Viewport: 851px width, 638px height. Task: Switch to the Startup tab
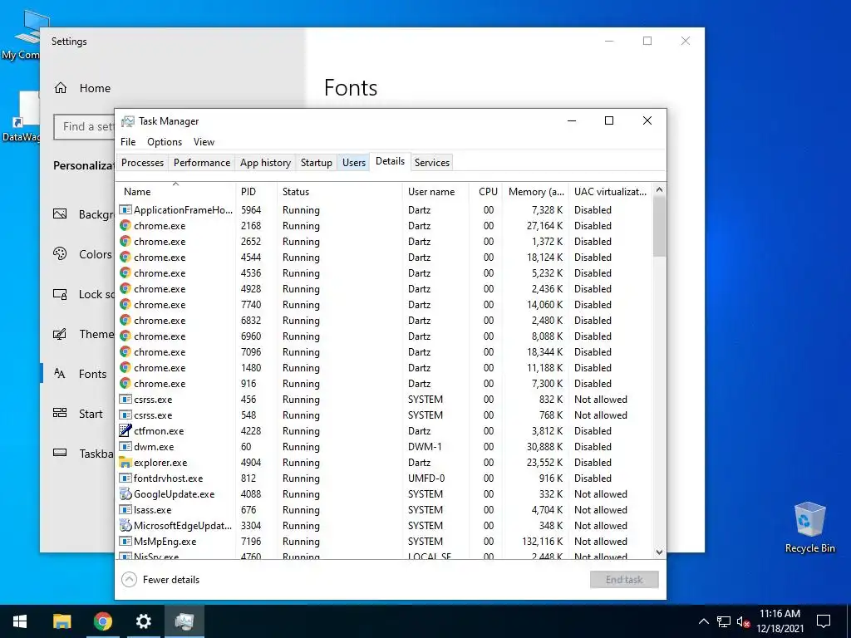317,163
